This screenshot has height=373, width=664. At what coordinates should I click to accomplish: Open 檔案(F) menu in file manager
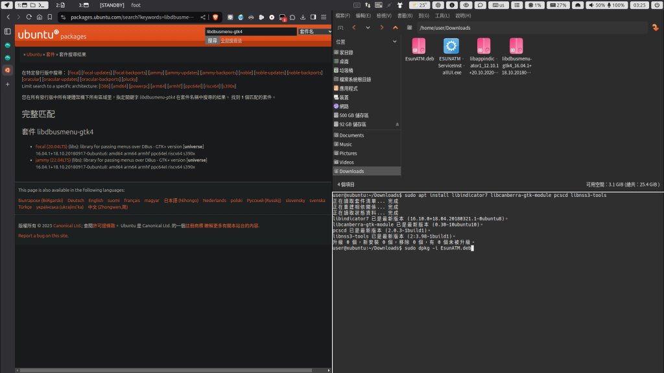pos(342,16)
